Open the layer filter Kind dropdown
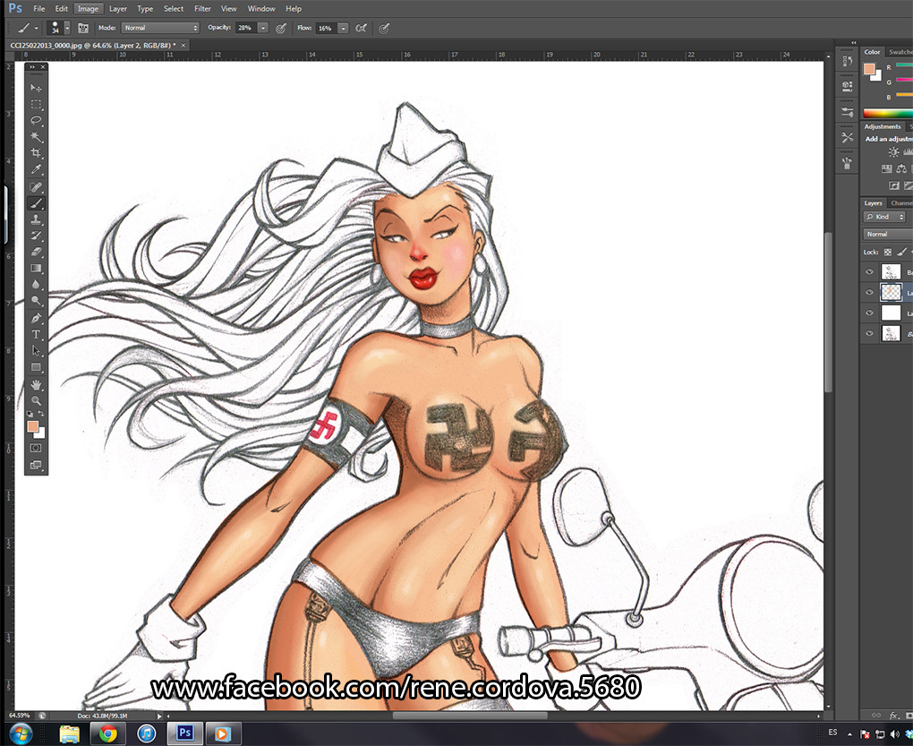The height and width of the screenshot is (746, 913). pyautogui.click(x=884, y=217)
